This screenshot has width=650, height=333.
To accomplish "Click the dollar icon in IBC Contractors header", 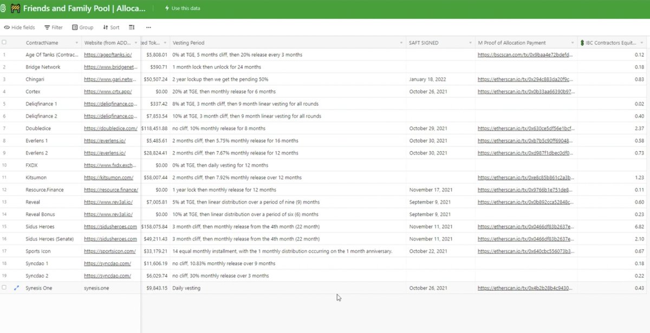I will click(x=582, y=43).
